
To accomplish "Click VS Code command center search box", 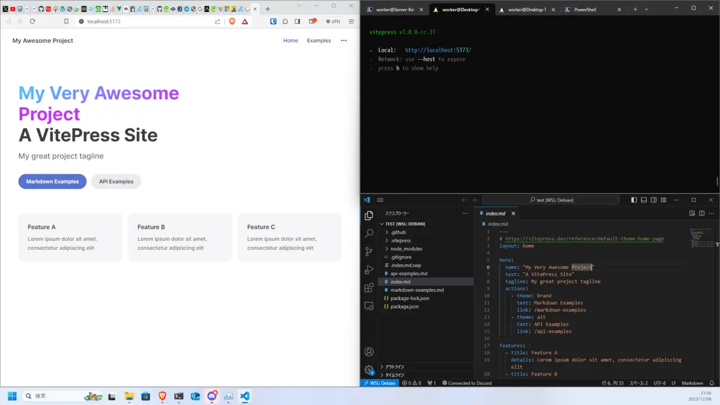I will tap(551, 200).
